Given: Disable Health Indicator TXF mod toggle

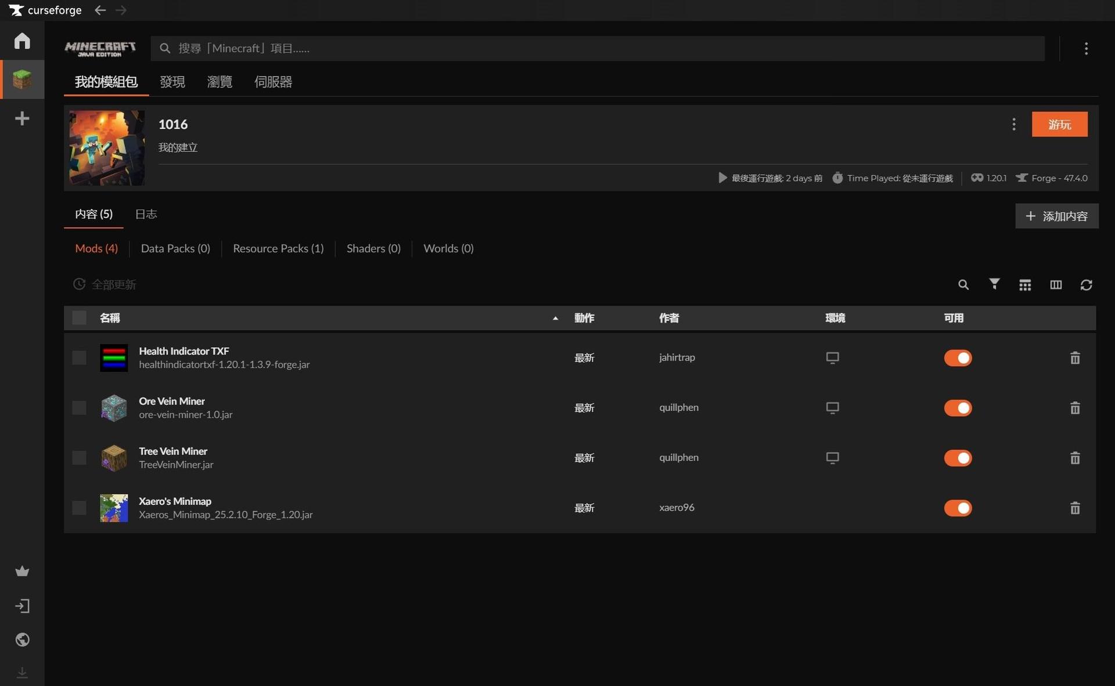Looking at the screenshot, I should click(x=958, y=358).
